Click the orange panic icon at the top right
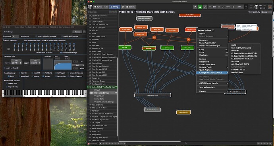 coord(270,7)
